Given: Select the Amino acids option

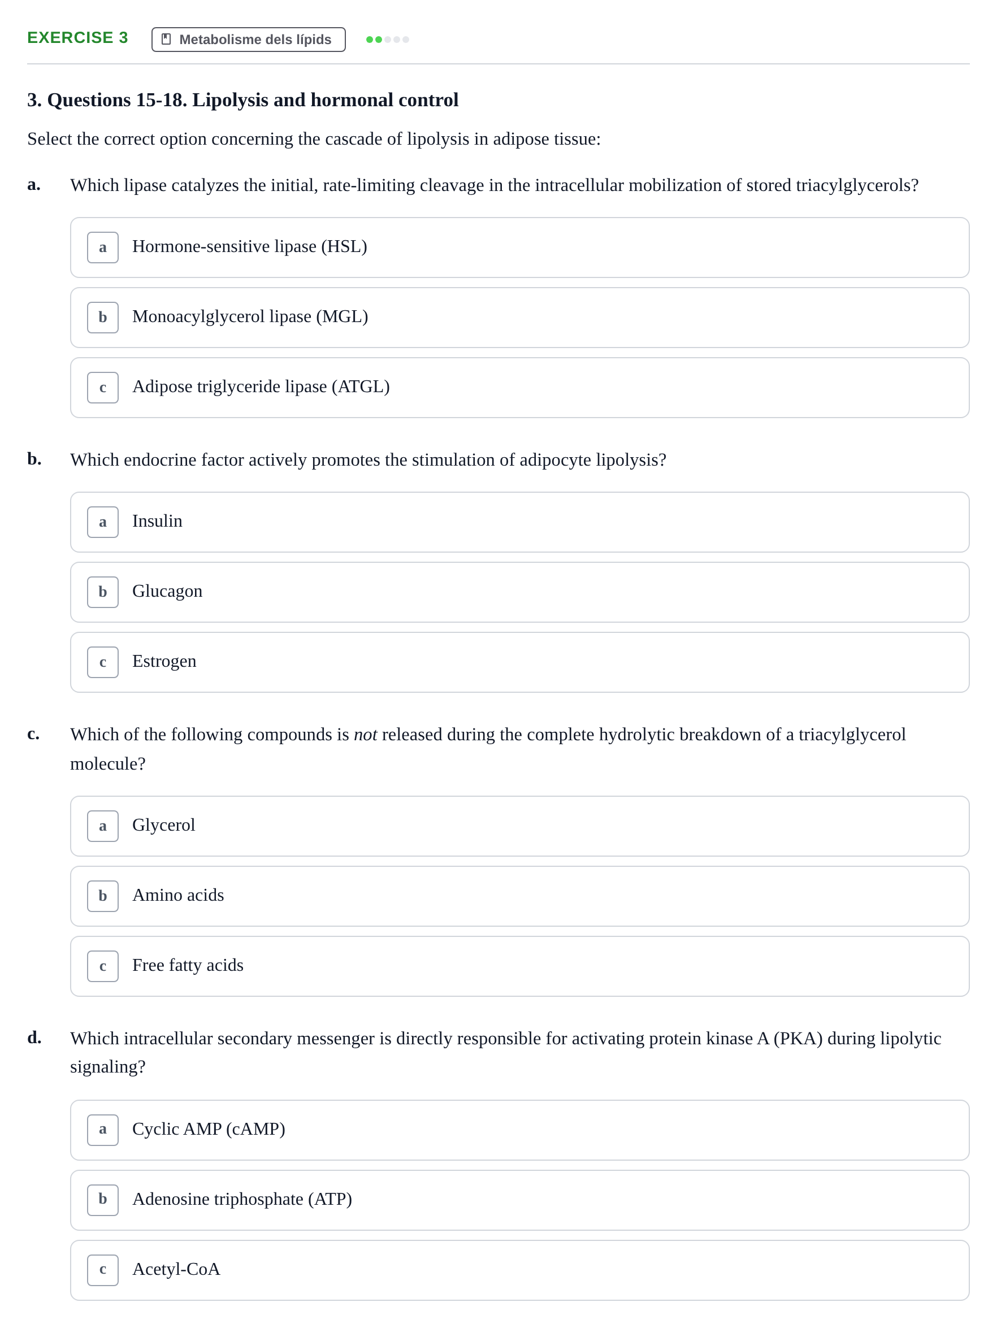Looking at the screenshot, I should [x=519, y=896].
